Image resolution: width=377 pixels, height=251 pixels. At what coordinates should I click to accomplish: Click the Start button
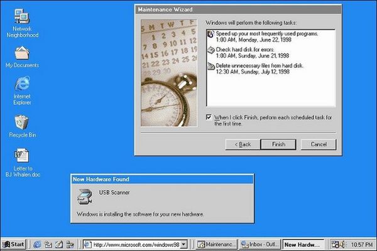tap(13, 244)
